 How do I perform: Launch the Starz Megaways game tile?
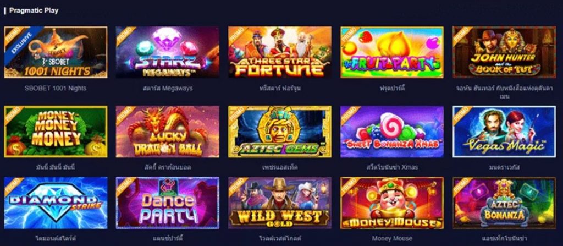[167, 52]
